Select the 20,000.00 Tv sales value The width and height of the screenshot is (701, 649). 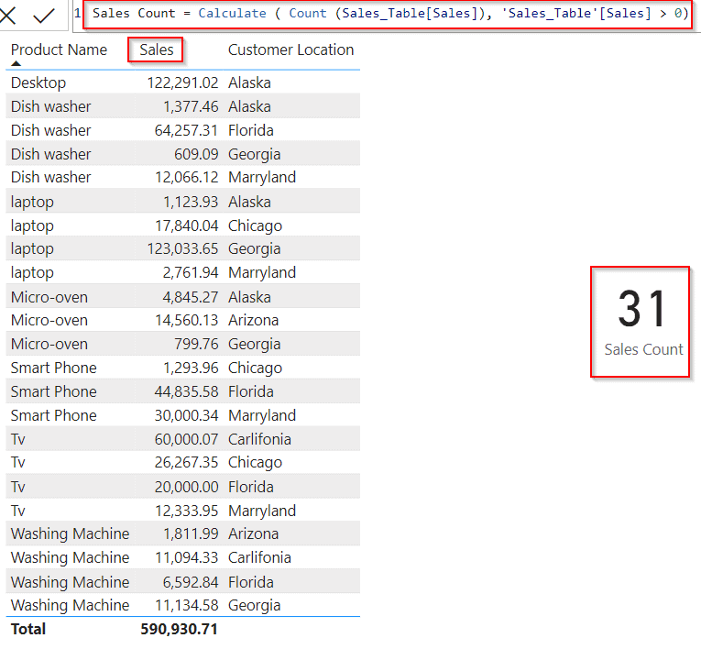point(186,487)
